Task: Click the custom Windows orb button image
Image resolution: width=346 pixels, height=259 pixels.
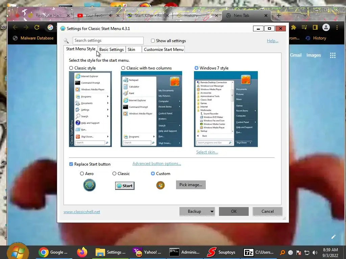Action: coord(160,185)
